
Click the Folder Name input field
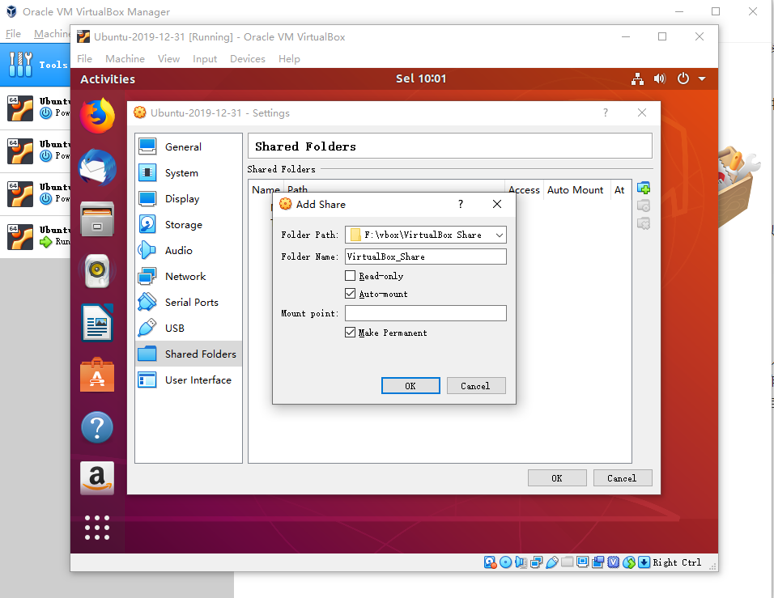(x=426, y=257)
